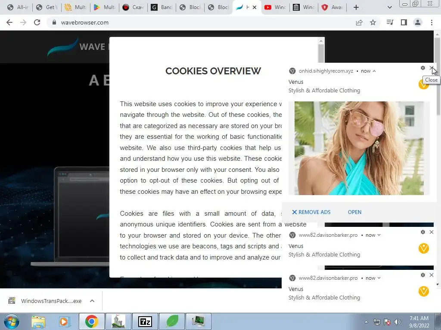Open the green leaf app in taskbar
The width and height of the screenshot is (441, 330).
pos(172,321)
